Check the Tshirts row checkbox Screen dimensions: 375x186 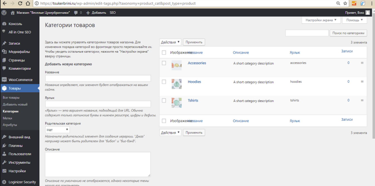164,101
